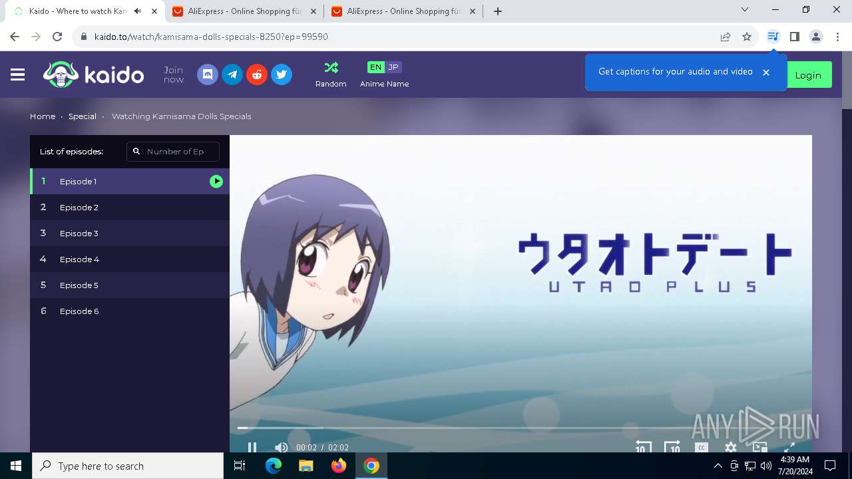Mute the video player volume

pyautogui.click(x=281, y=448)
